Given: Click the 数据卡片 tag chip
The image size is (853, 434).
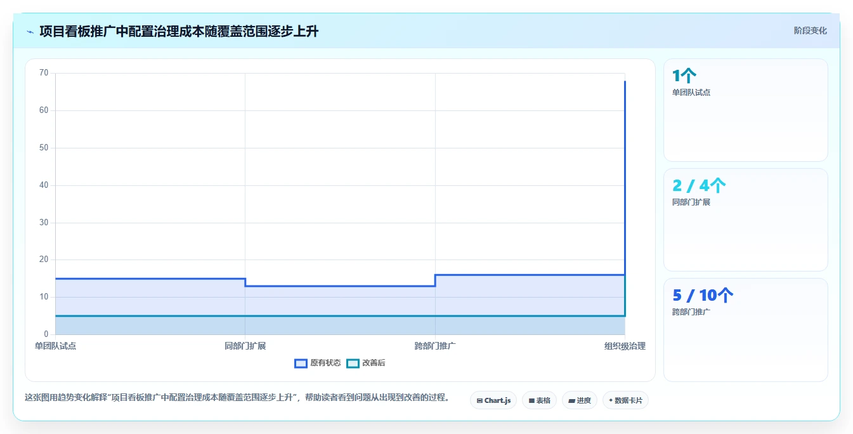Looking at the screenshot, I should [625, 400].
